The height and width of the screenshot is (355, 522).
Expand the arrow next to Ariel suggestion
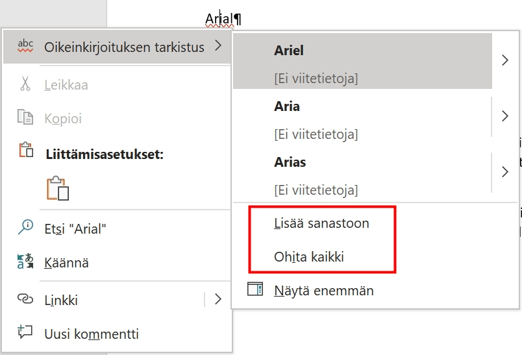(505, 60)
